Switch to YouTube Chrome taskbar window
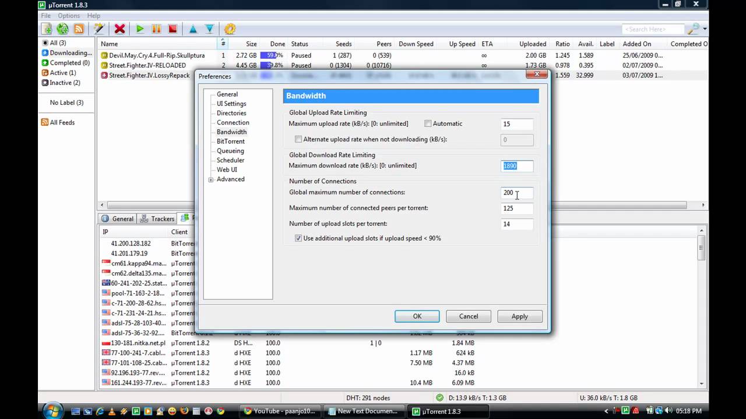Screen dimensions: 746x419 click(280, 411)
